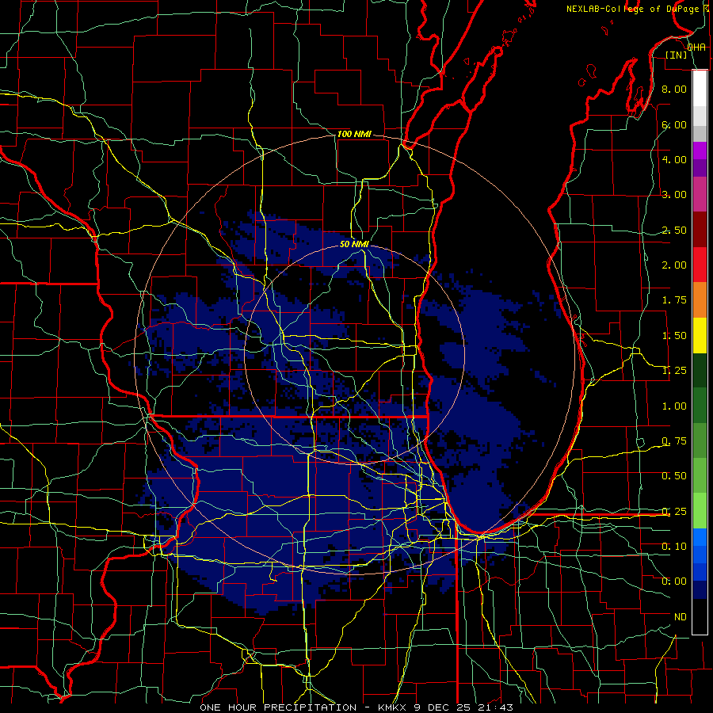Select the light blue swatch above 0.10
This screenshot has width=713, height=713.
coord(700,537)
